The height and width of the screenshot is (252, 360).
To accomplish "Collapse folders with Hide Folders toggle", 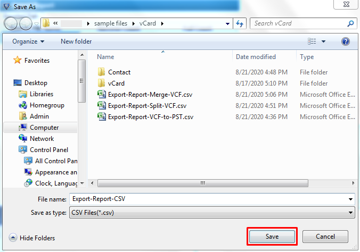I will point(32,238).
